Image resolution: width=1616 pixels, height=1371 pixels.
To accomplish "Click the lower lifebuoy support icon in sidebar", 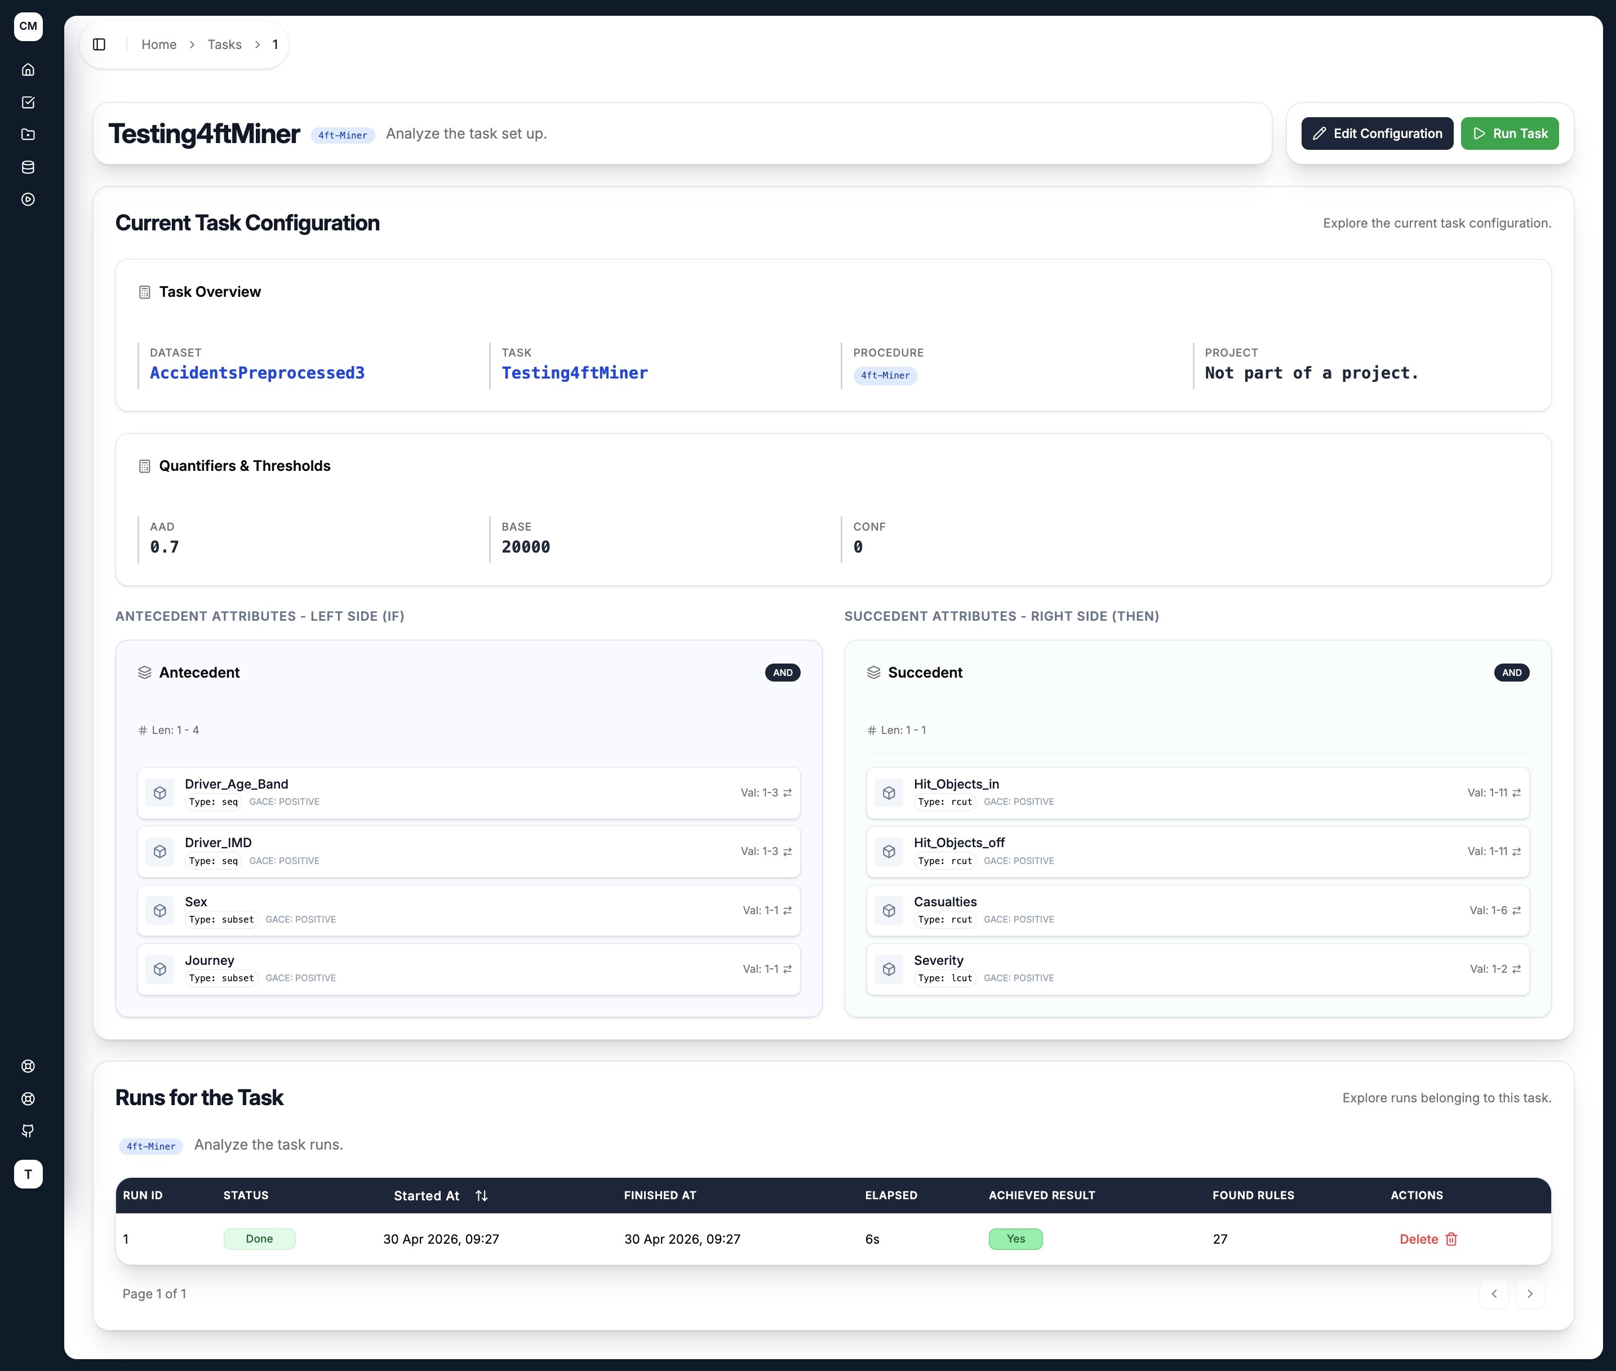I will tap(28, 1099).
